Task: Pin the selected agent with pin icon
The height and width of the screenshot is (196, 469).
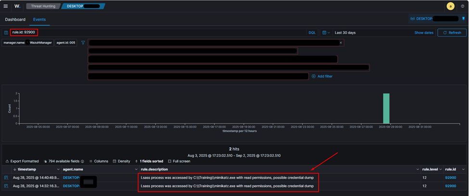Action: tap(463, 19)
